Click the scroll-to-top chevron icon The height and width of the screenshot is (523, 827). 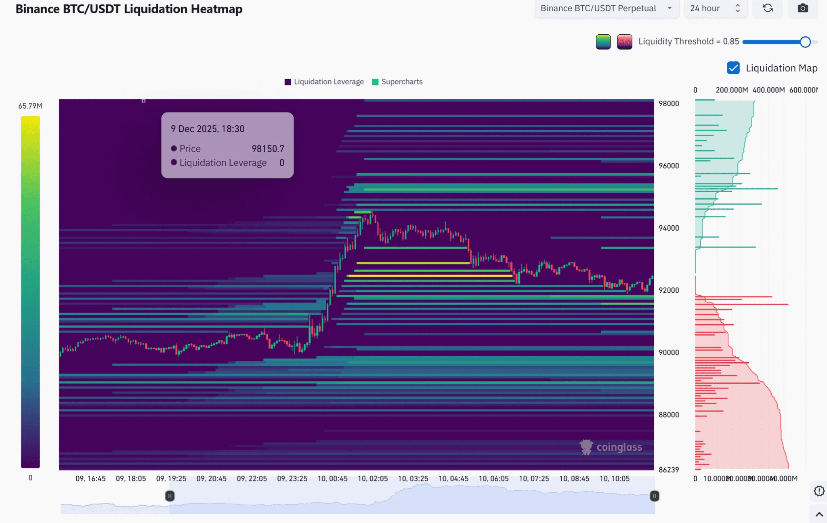click(x=819, y=514)
